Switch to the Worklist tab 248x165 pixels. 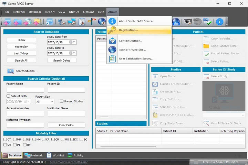55,155
